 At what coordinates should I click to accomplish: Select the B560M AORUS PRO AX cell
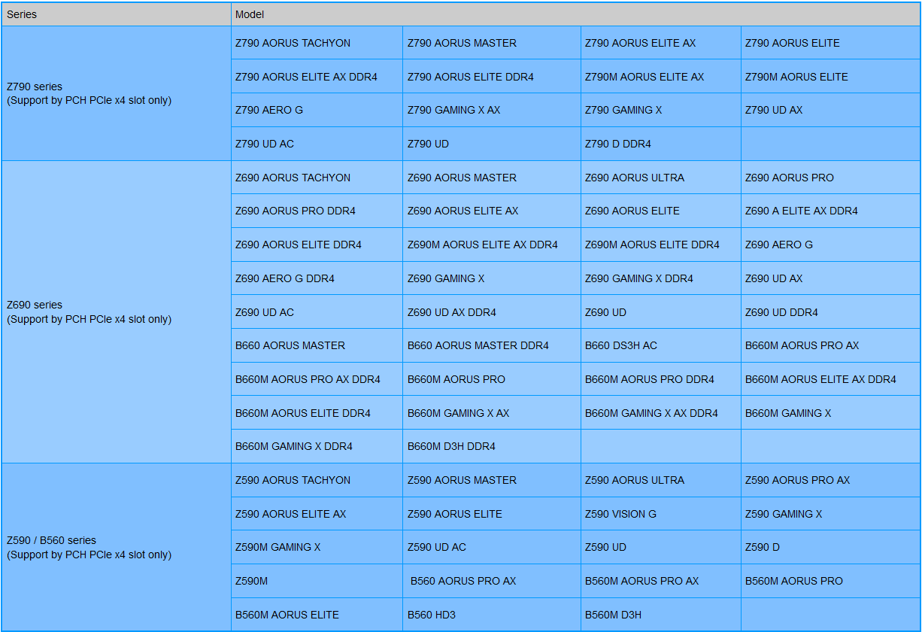(661, 581)
